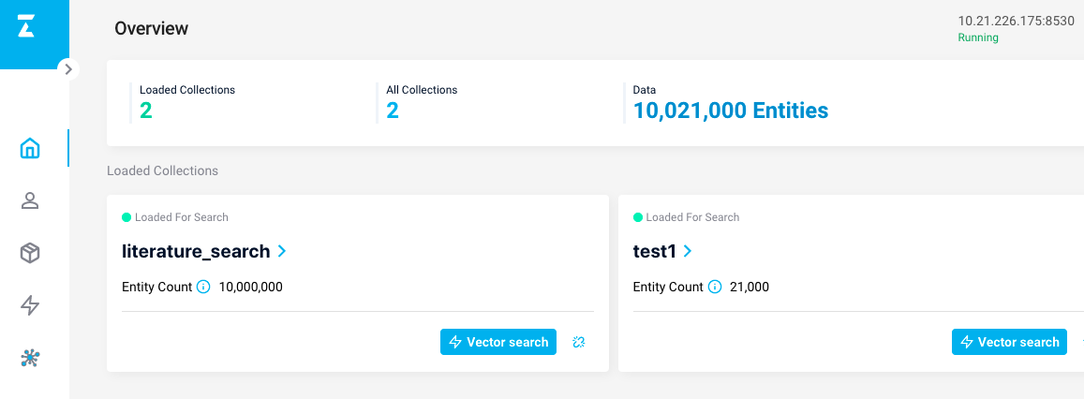
Task: Open the Users page from sidebar icon
Action: pos(30,200)
